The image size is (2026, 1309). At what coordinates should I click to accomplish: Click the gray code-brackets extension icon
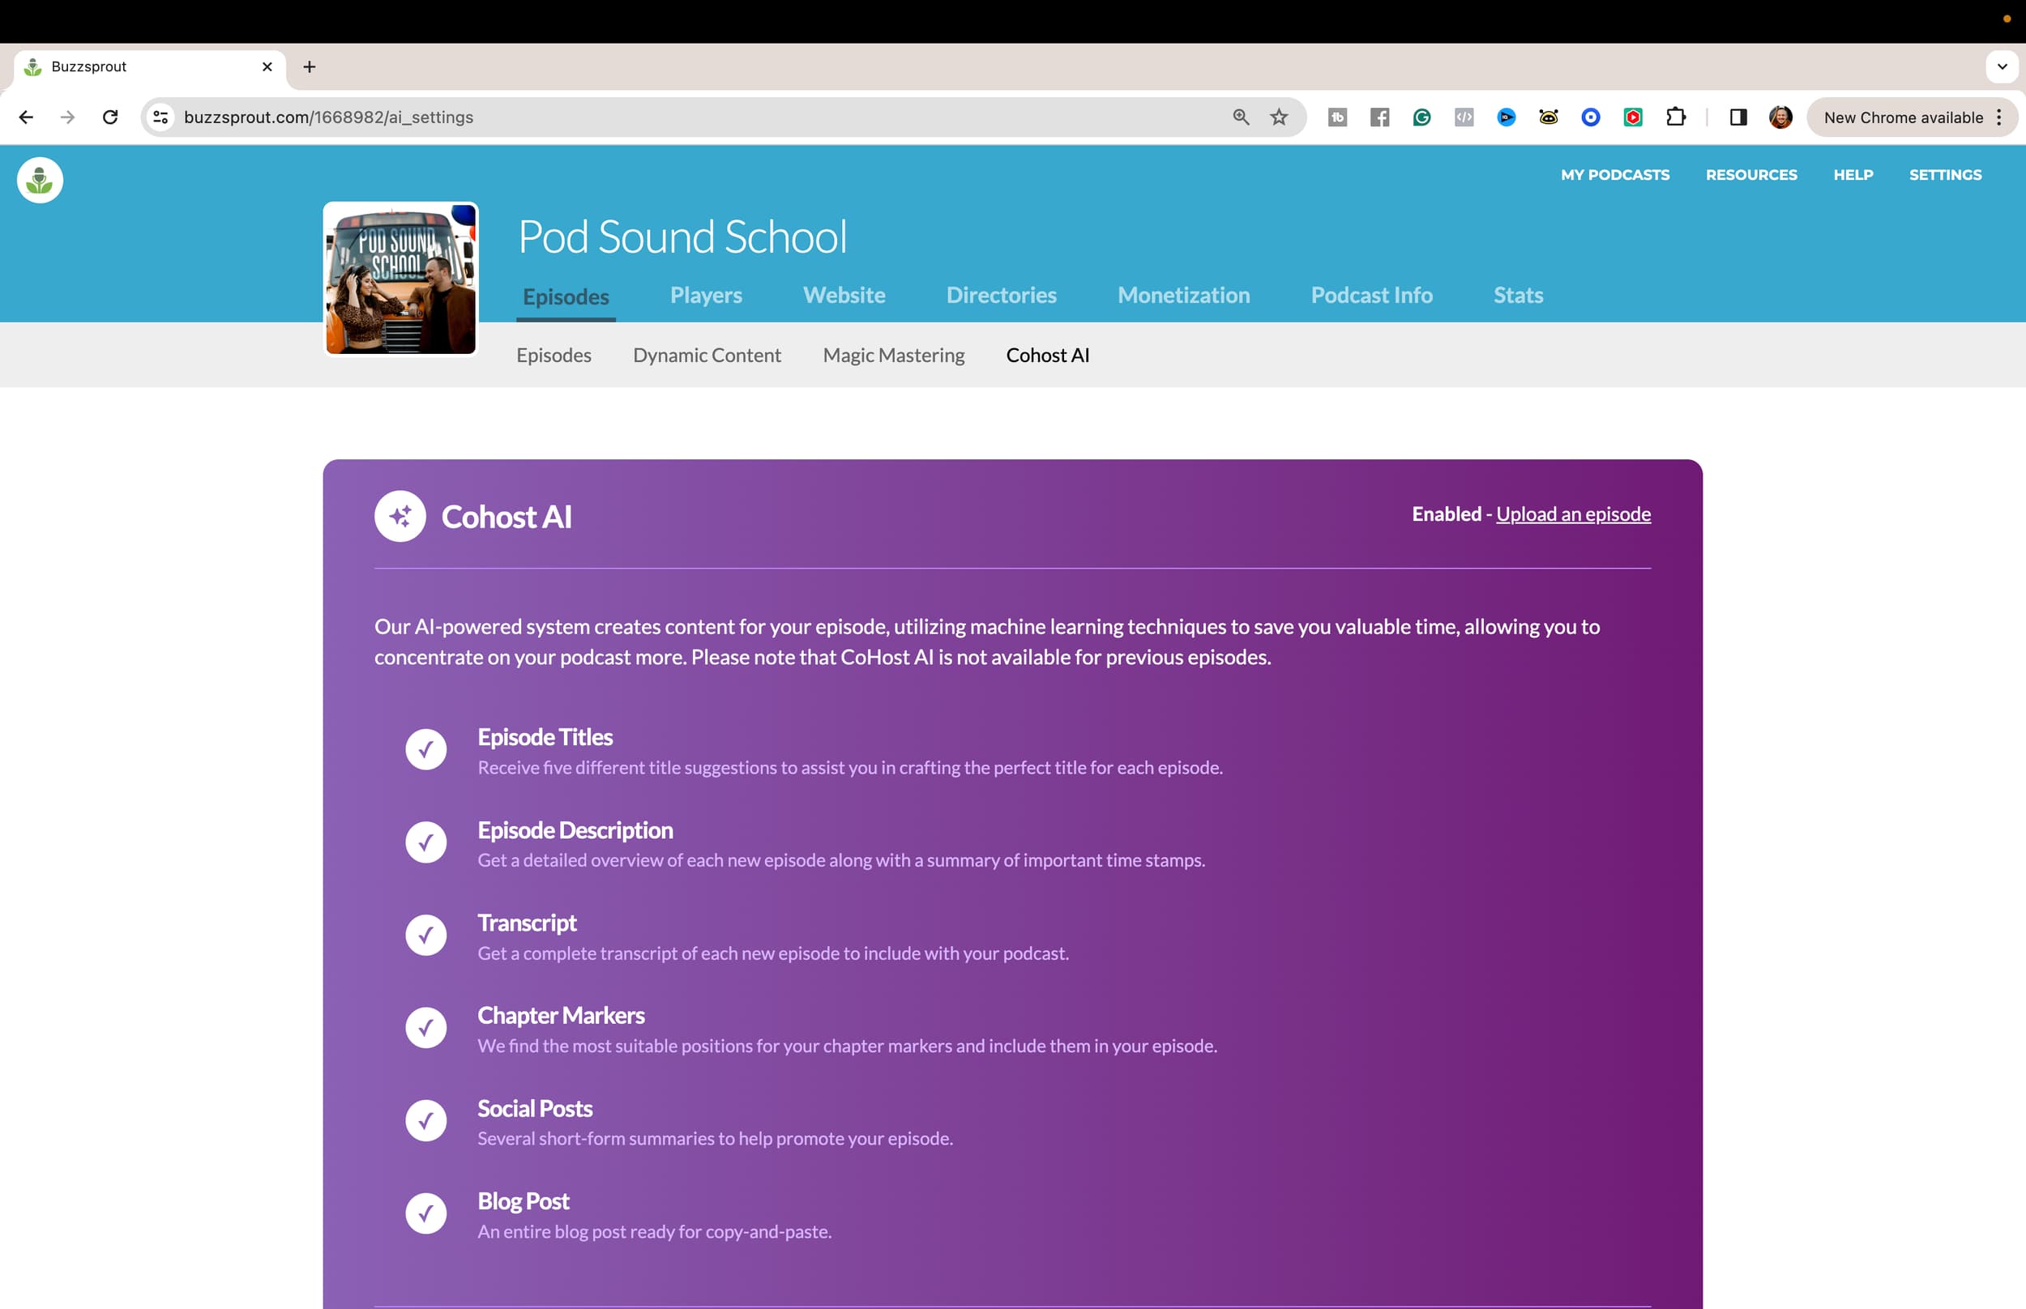tap(1464, 117)
